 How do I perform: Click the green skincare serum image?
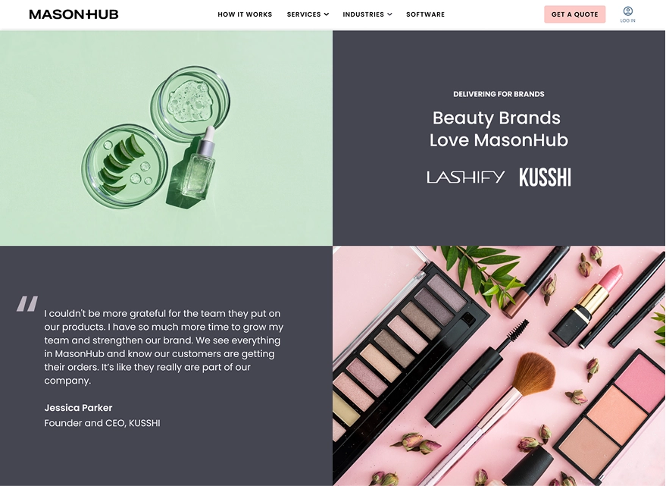(166, 138)
